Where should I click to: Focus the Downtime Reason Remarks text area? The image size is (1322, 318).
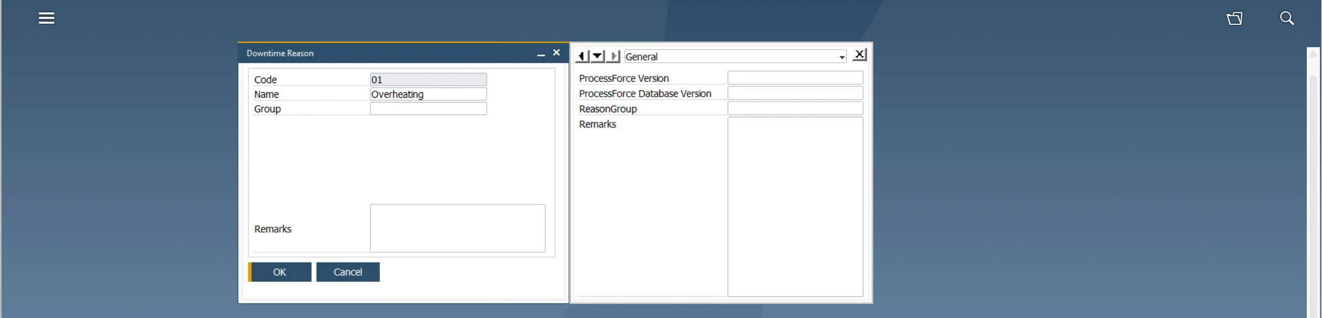pos(457,228)
